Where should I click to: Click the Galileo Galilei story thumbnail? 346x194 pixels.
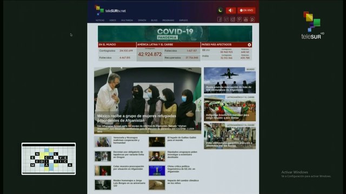157,142
